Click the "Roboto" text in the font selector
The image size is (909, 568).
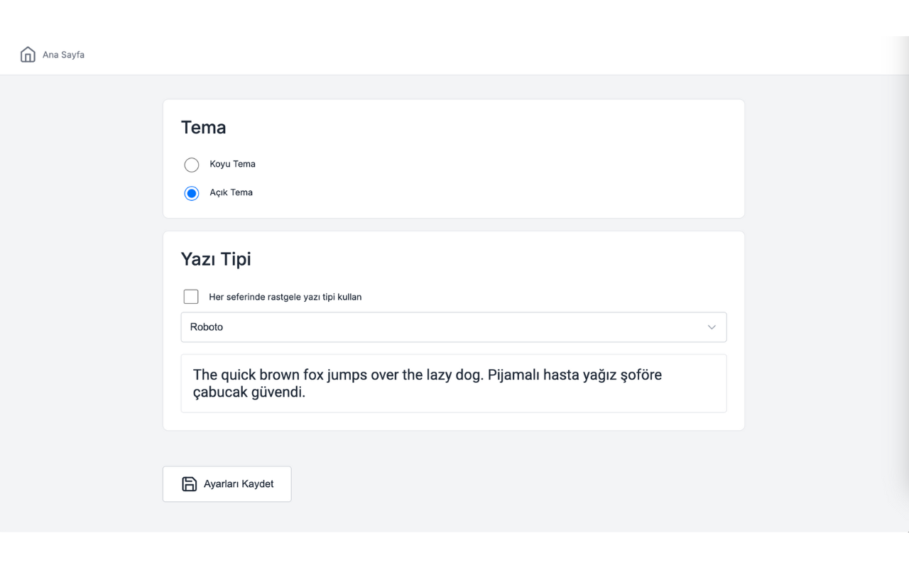click(x=207, y=327)
